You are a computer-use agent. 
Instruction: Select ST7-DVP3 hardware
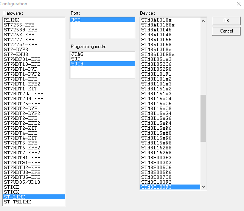point(34,50)
